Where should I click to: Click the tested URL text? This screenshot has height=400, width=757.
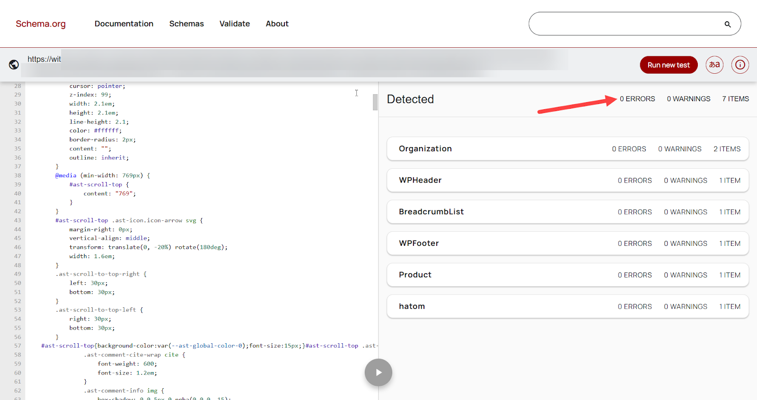click(44, 59)
